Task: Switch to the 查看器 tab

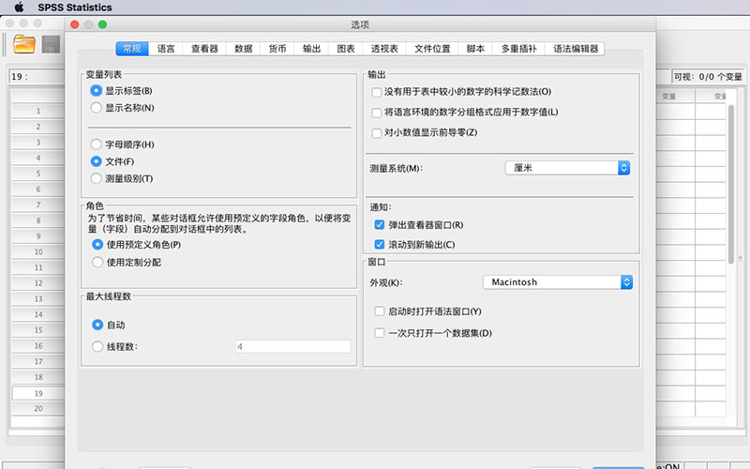Action: 204,49
